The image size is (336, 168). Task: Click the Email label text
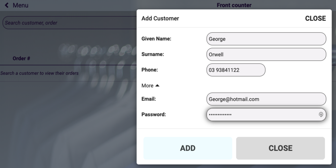point(149,99)
